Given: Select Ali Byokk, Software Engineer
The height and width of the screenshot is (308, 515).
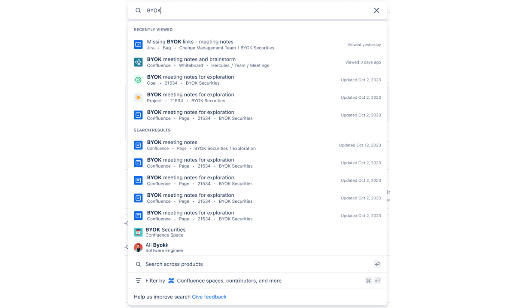Looking at the screenshot, I should coord(257,247).
